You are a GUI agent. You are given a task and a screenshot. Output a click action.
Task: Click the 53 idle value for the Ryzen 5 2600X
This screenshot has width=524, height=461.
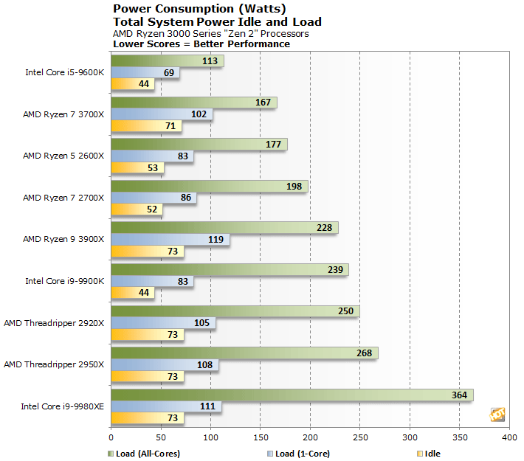[x=153, y=168]
